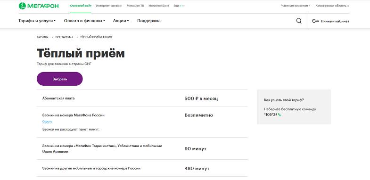Click the Безлимитно value
The width and height of the screenshot is (370, 180).
(199, 115)
